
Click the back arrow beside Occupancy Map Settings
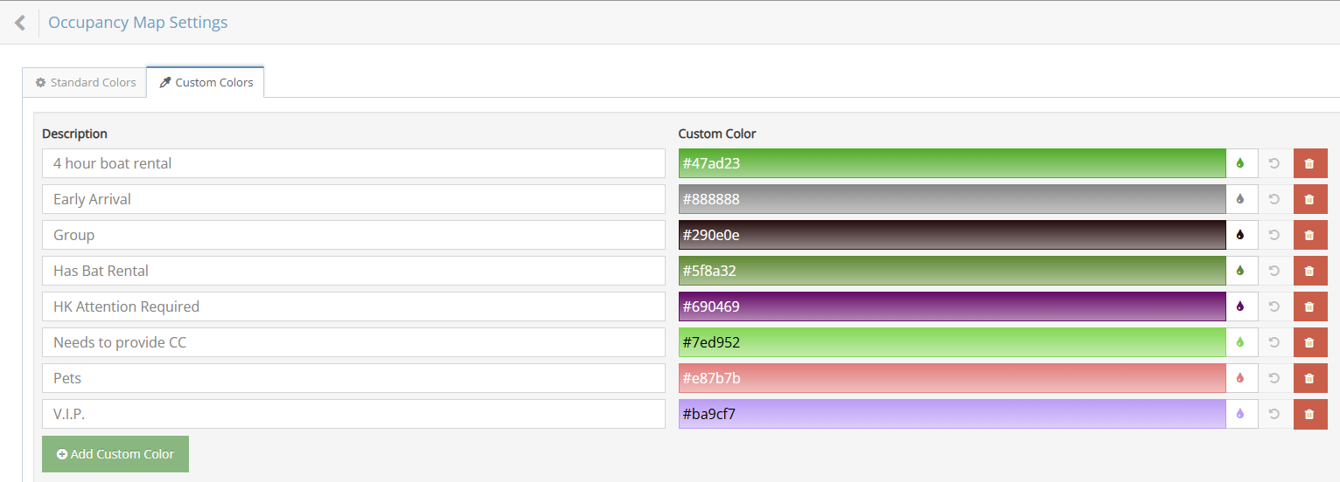coord(20,23)
